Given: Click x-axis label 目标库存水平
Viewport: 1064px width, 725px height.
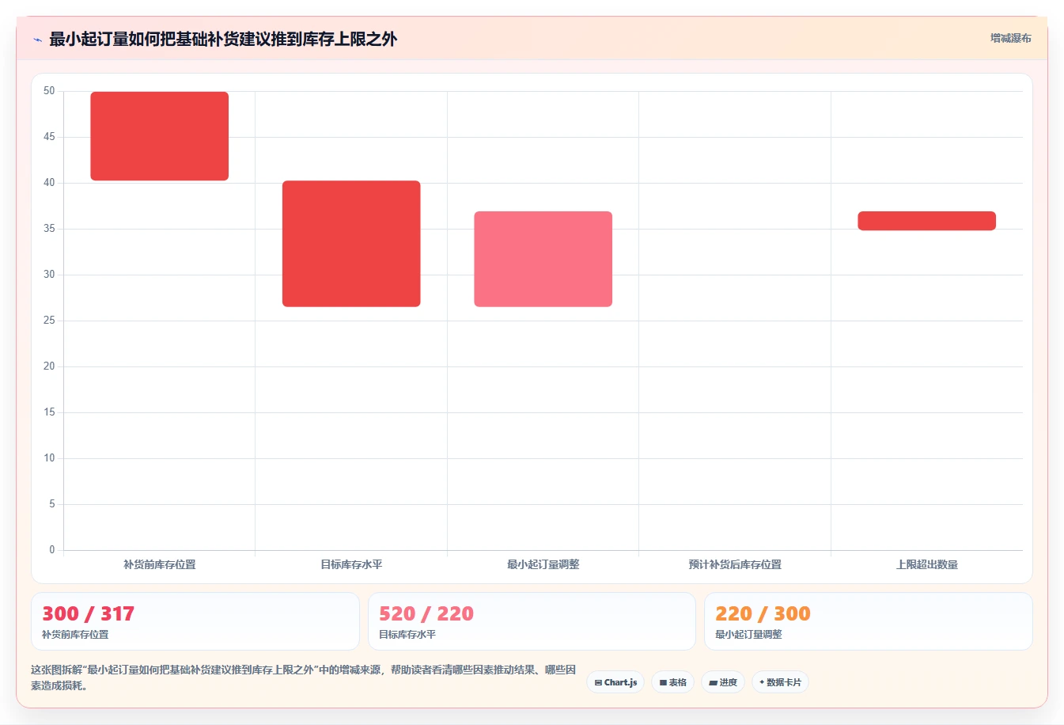Looking at the screenshot, I should pos(351,564).
